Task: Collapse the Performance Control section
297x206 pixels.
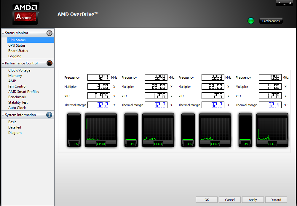Action: (x=3, y=63)
